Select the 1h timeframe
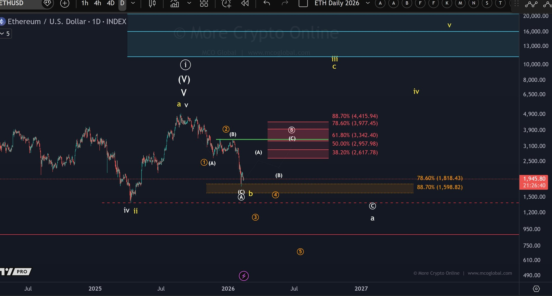This screenshot has width=552, height=296. 85,3
